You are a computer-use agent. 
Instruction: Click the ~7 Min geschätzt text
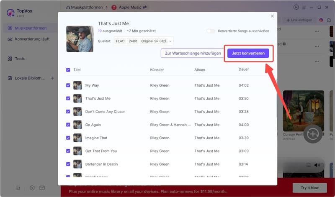pyautogui.click(x=141, y=31)
